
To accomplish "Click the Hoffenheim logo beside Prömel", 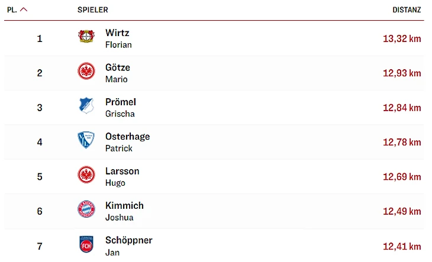I will 86,106.
